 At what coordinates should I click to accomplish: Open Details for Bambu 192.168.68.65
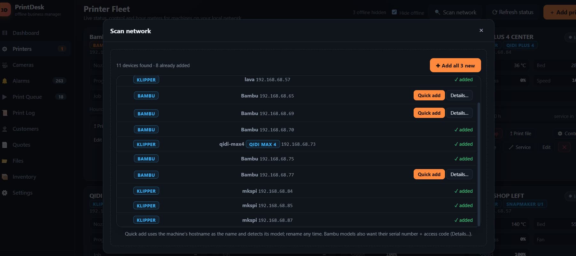459,95
